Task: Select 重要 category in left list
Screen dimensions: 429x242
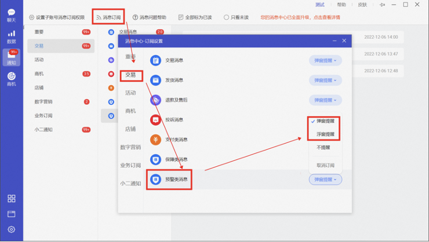Action: click(61, 32)
